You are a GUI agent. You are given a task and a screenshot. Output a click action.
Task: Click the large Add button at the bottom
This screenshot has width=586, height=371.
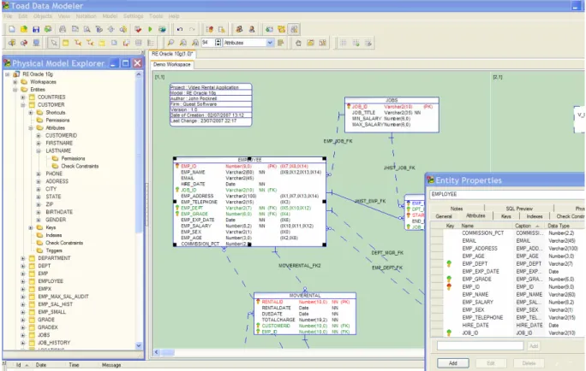453,363
